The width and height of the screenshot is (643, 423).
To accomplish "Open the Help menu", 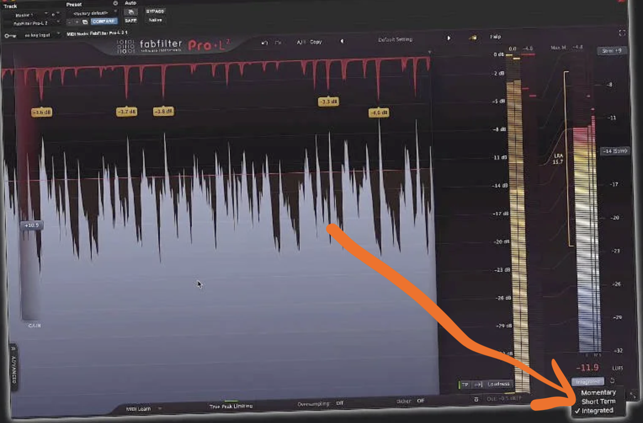I will tap(495, 37).
